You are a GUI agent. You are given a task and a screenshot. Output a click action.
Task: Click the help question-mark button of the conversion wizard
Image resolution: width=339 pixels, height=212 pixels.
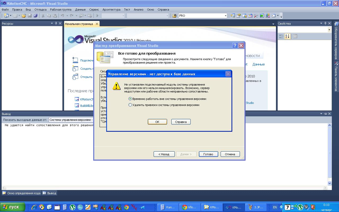pos(235,45)
